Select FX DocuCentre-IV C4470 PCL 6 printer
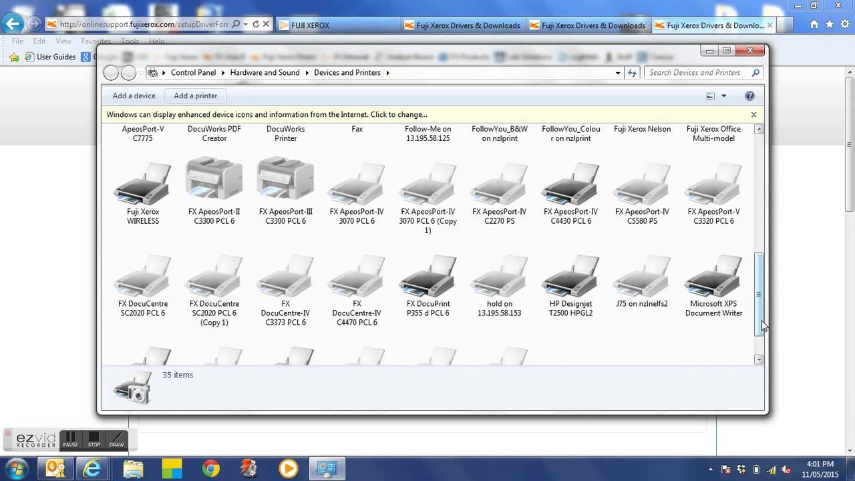Screen dimensions: 855x481 (x=357, y=290)
